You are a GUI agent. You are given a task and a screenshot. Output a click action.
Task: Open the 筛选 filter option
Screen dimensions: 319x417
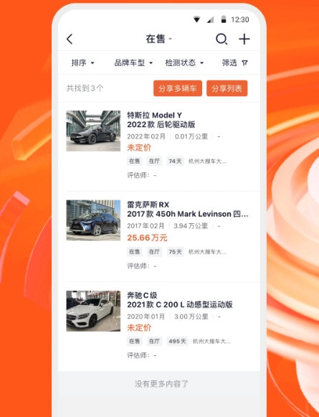coord(235,62)
